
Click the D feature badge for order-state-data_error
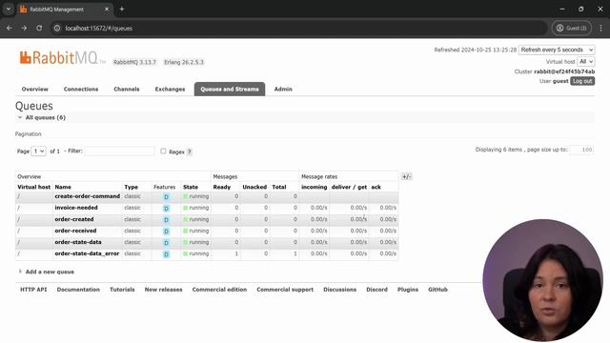point(166,254)
